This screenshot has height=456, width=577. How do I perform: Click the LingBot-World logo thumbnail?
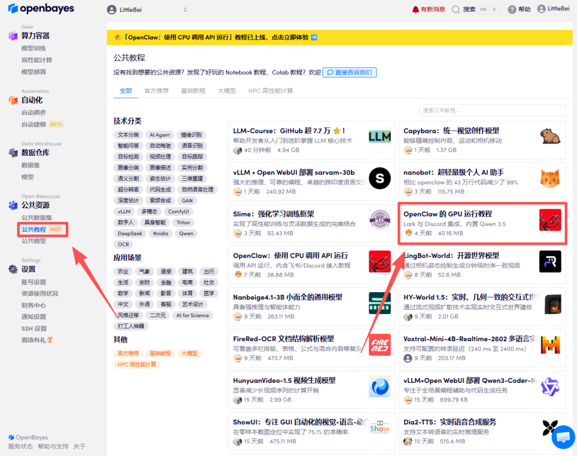click(x=550, y=262)
